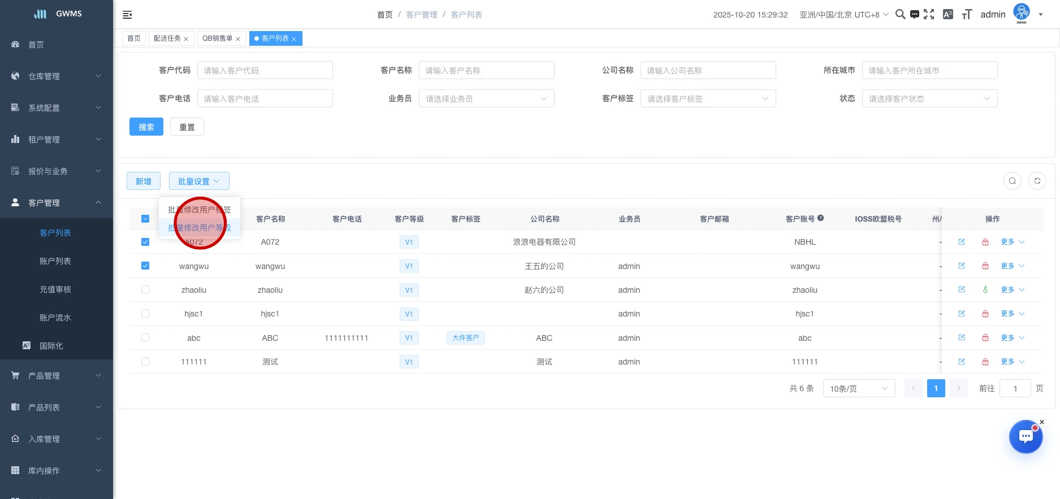Viewport: 1060px width, 499px height.
Task: Select 批量修改用户等级 from dropdown menu
Action: point(200,228)
